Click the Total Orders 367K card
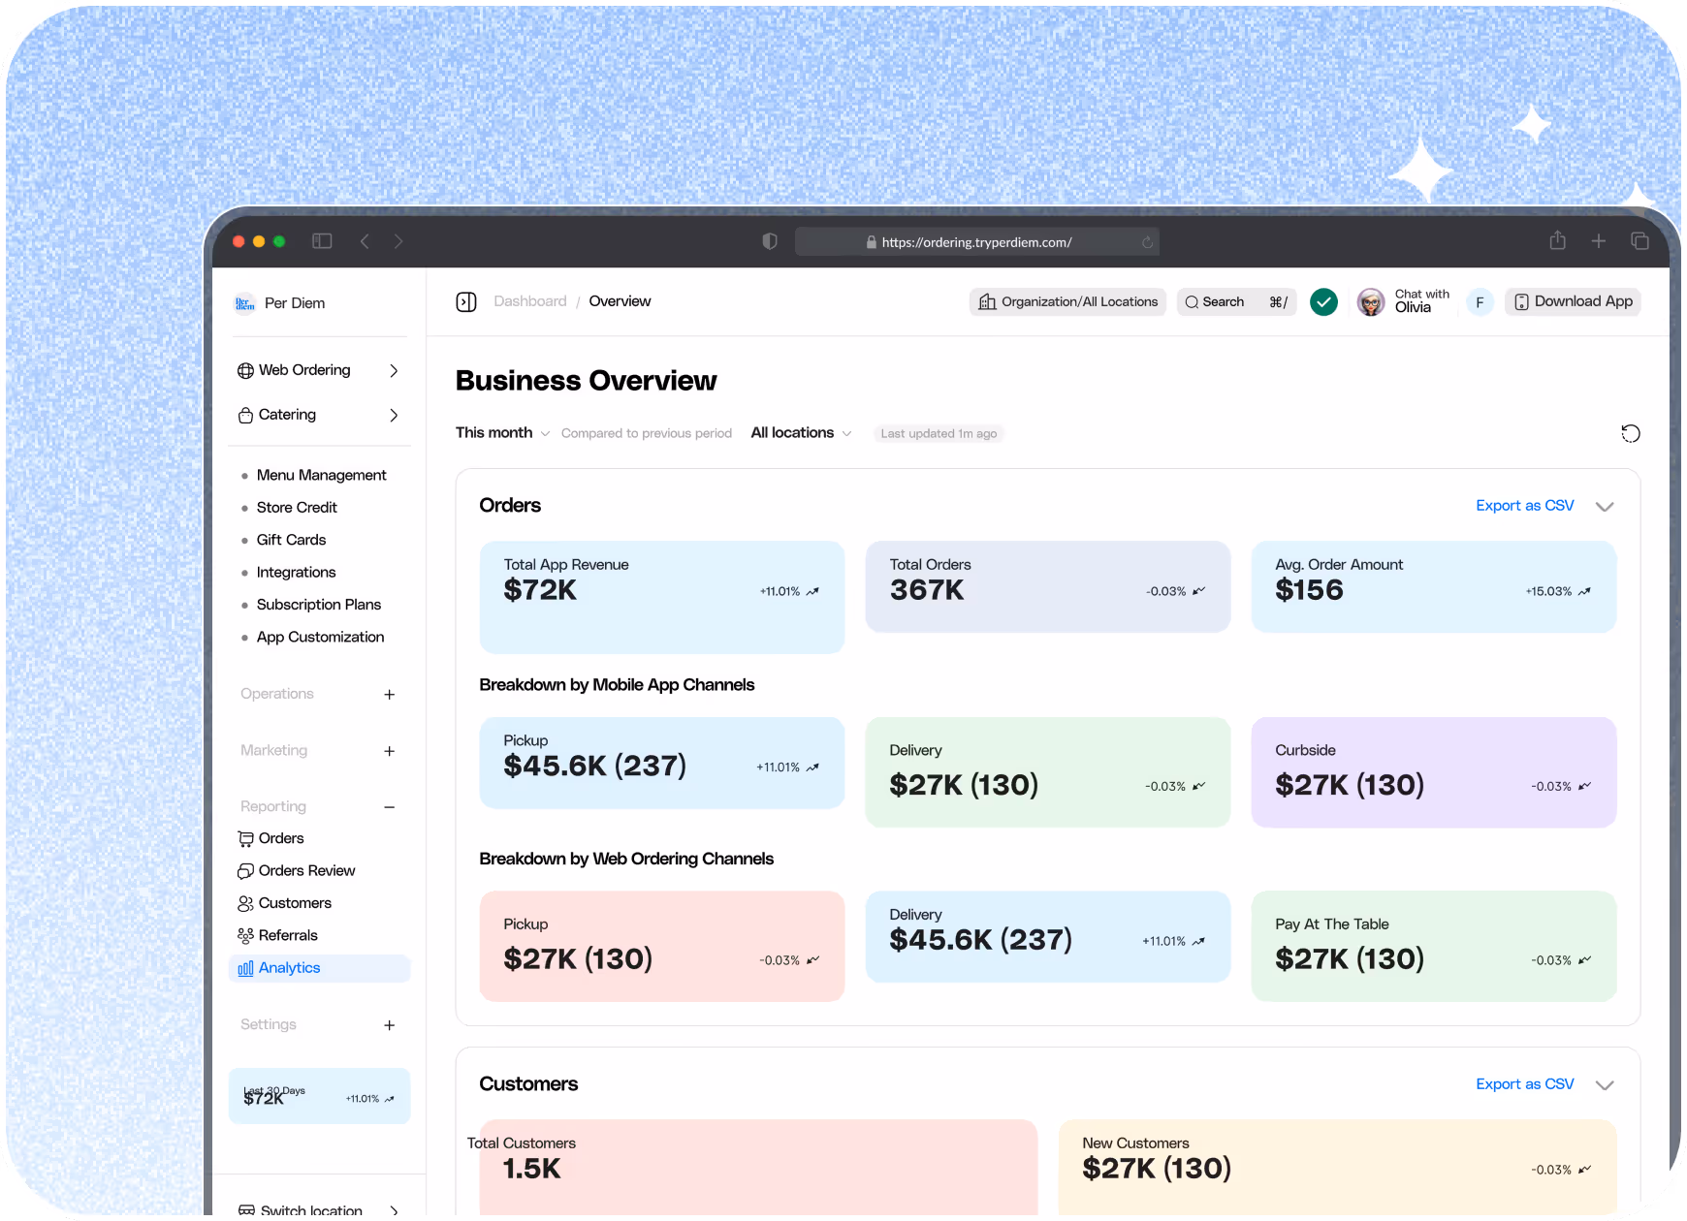Viewport: 1687px width, 1221px height. 1048,587
